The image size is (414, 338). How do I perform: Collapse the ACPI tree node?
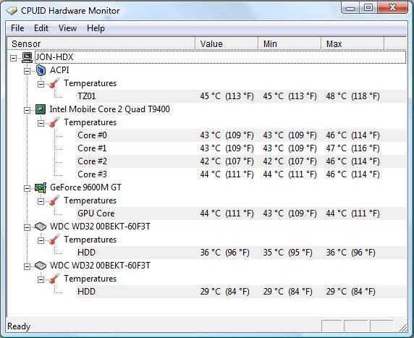coord(27,71)
